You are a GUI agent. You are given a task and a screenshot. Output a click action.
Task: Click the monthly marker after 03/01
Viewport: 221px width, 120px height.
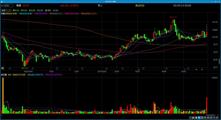pos(143,69)
